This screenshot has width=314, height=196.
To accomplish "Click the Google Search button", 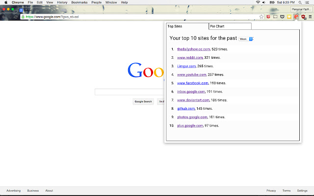I will tap(143, 101).
